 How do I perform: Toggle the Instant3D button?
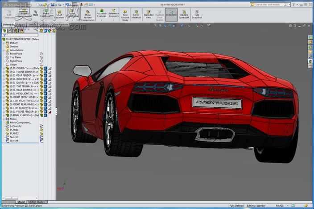pyautogui.click(x=171, y=14)
